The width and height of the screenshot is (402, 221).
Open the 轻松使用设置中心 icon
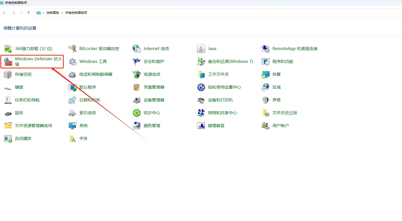click(x=201, y=87)
